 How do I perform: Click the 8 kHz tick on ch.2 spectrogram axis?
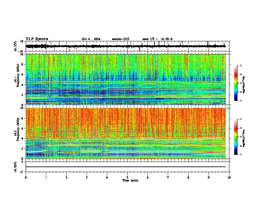pyautogui.click(x=22, y=118)
